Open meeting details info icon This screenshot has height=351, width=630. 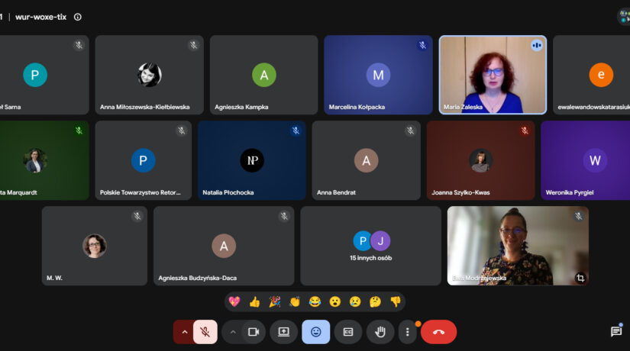78,17
